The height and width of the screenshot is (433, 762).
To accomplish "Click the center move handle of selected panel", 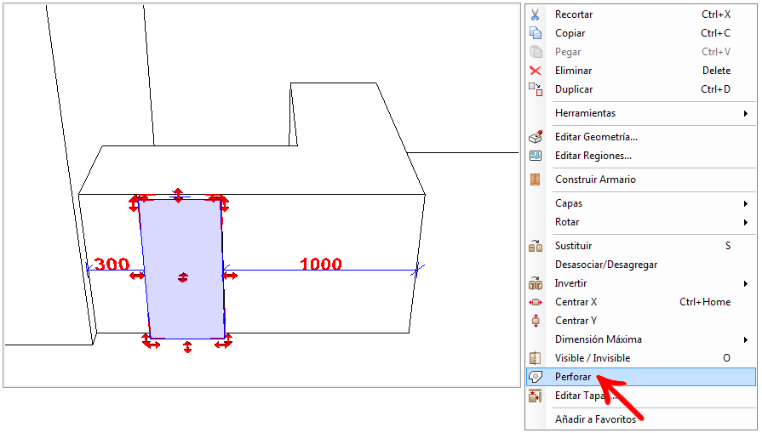I will pos(183,277).
